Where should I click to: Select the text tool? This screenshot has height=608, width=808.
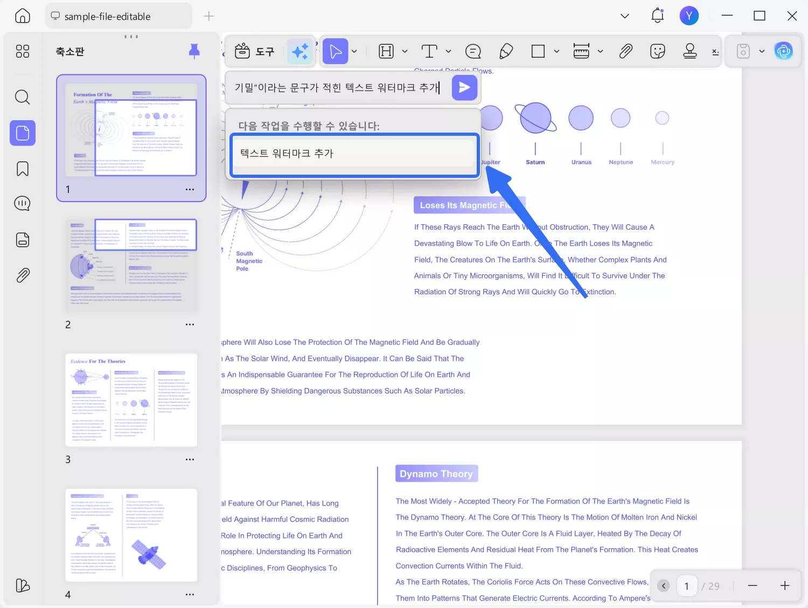coord(429,51)
